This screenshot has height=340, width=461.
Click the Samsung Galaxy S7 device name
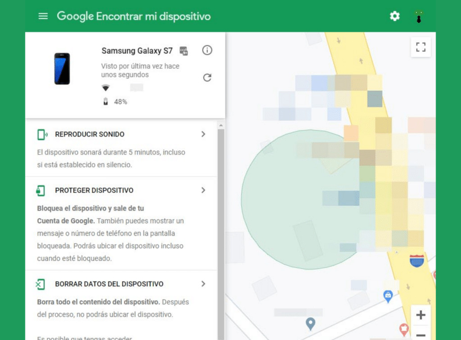click(137, 51)
